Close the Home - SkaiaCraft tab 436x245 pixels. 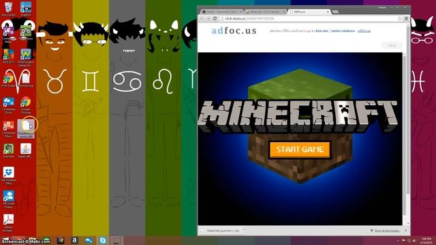click(240, 12)
